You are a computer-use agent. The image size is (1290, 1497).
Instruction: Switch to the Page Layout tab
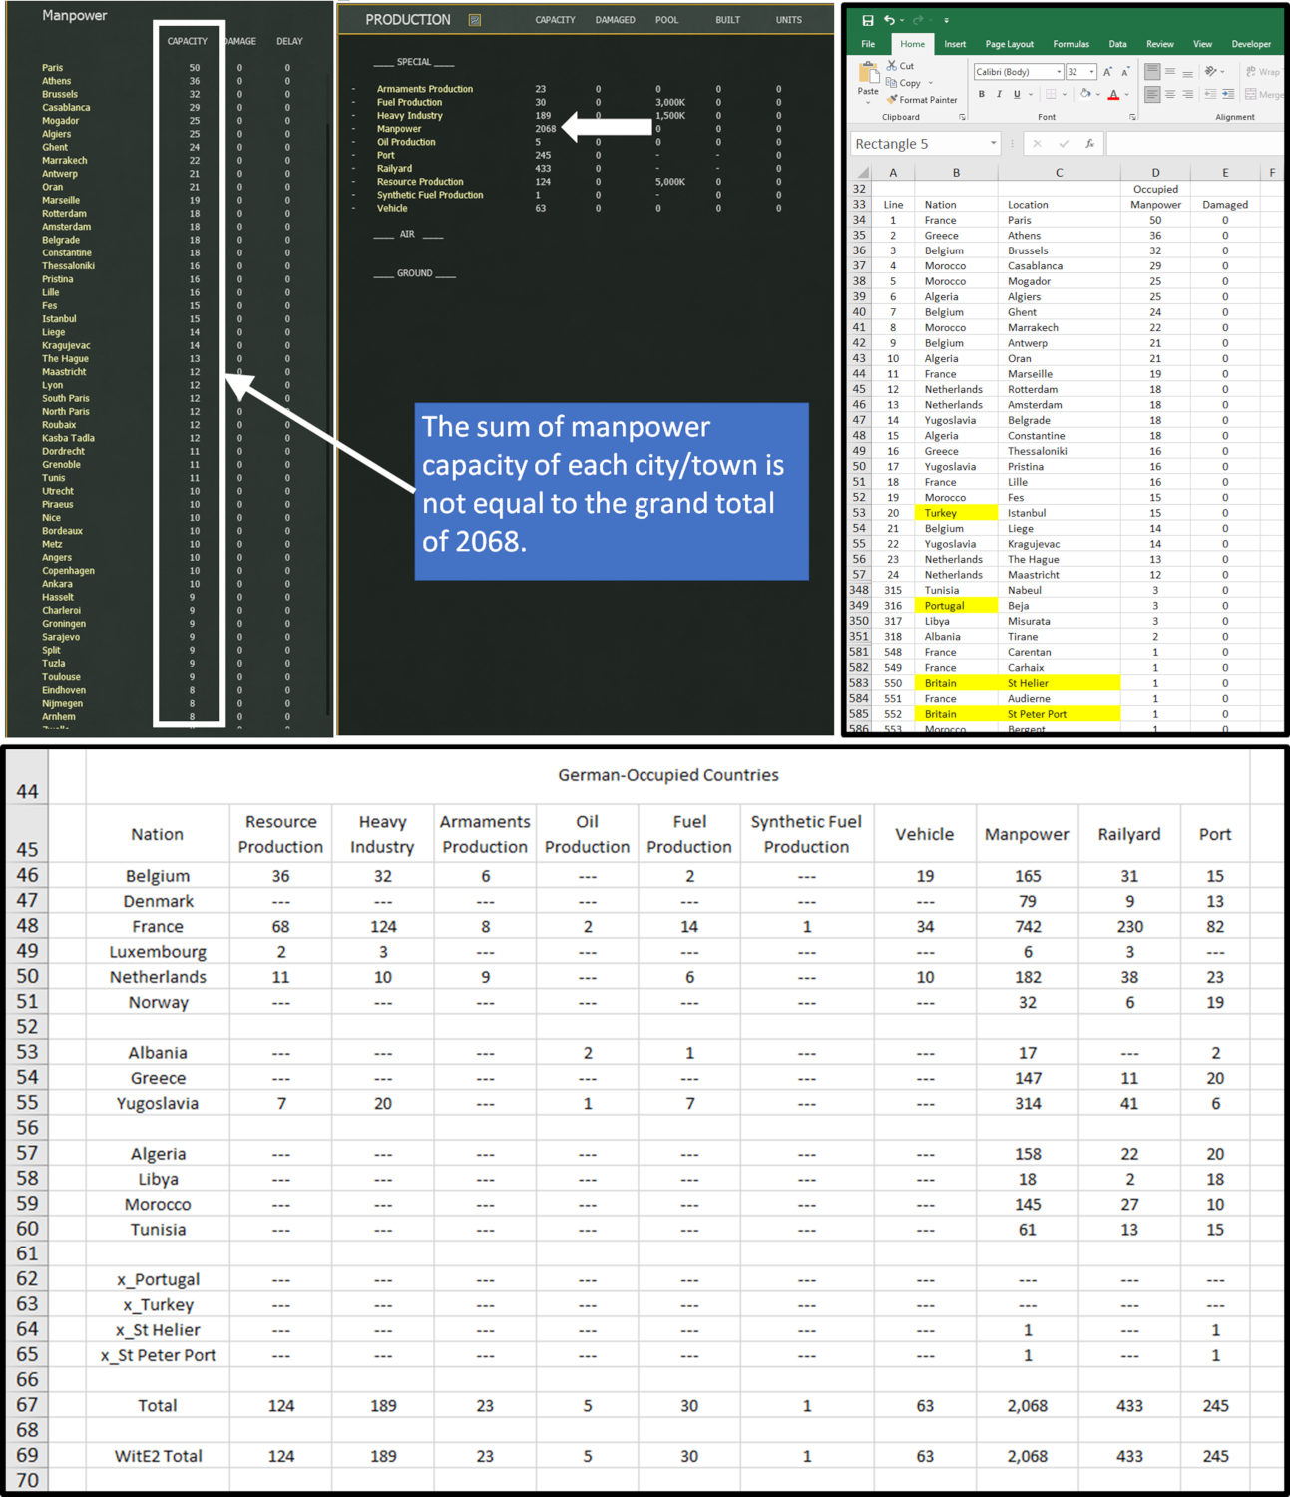pos(1009,44)
